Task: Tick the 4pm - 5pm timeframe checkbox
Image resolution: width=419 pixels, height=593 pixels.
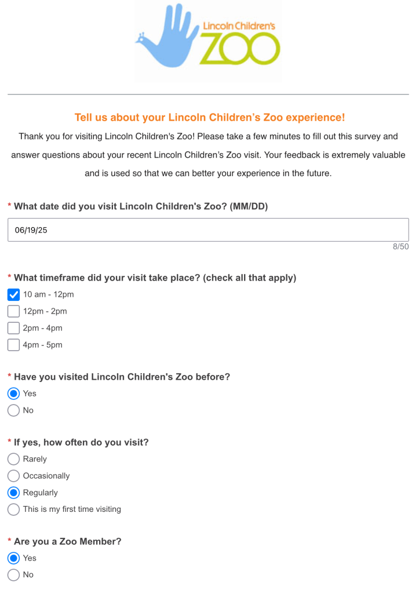Action: point(14,345)
